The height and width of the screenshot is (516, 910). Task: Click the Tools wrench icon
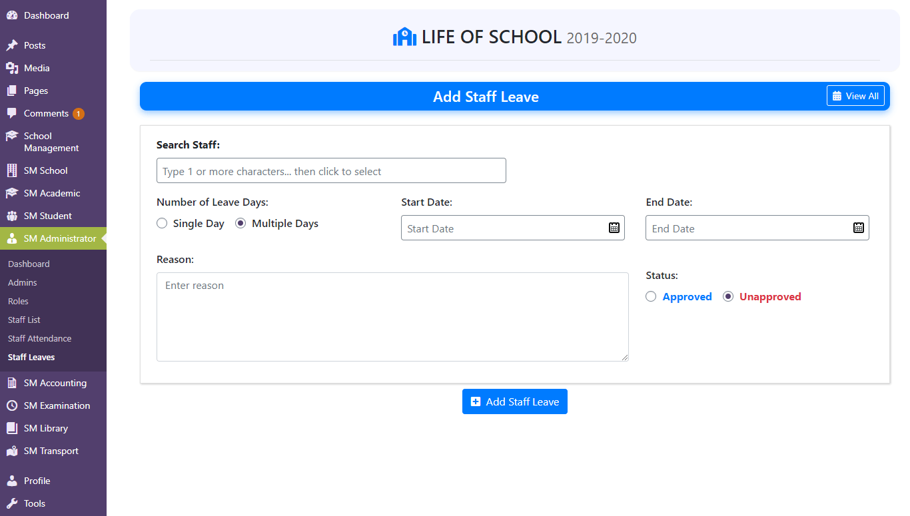tap(11, 503)
